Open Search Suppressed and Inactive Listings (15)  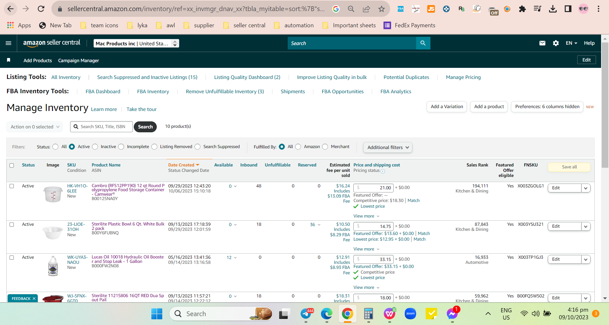tap(147, 77)
